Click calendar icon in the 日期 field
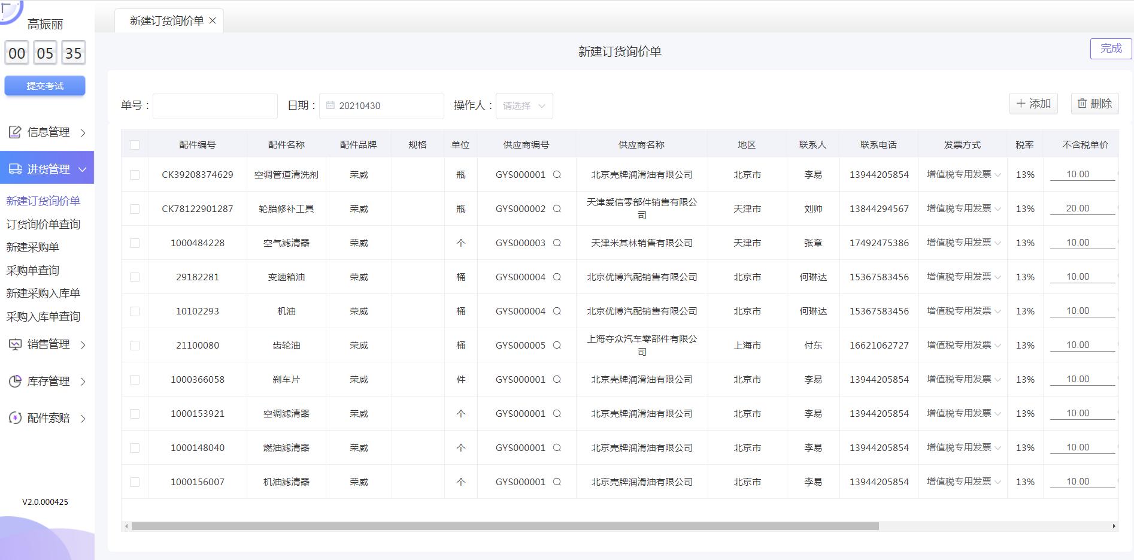The image size is (1134, 560). tap(330, 105)
